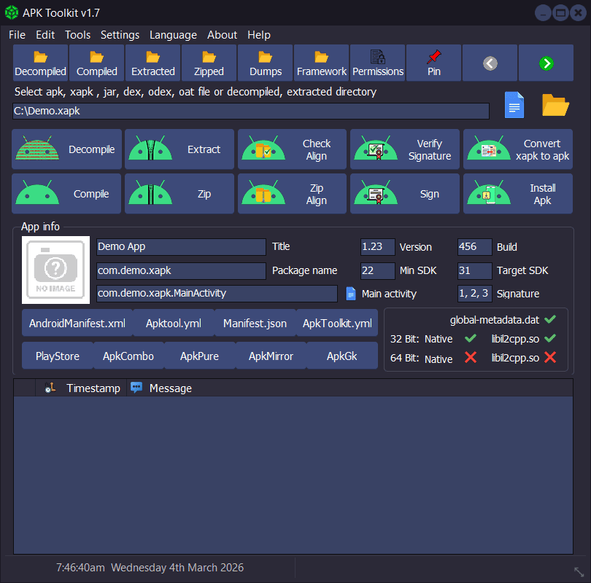
Task: Start Decompile action
Action: (66, 149)
